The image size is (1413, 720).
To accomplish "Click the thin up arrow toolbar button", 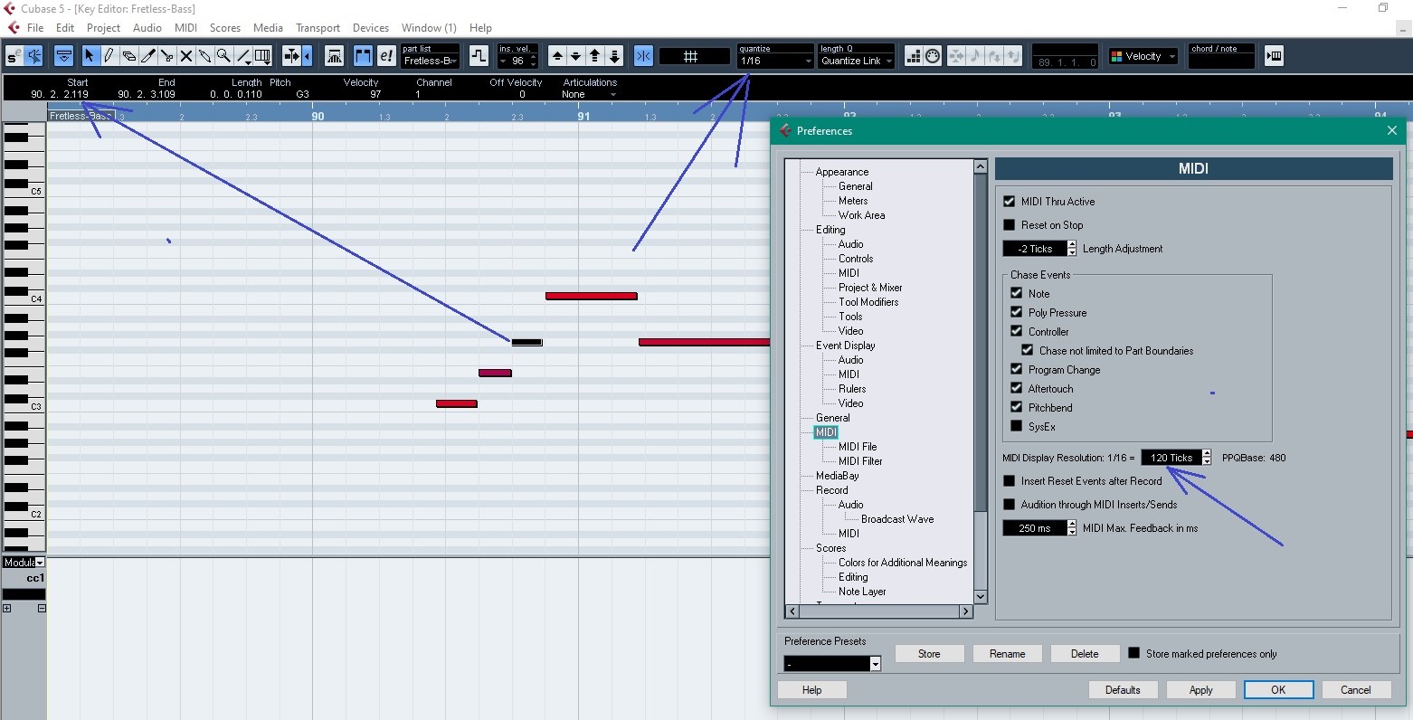I will (558, 56).
